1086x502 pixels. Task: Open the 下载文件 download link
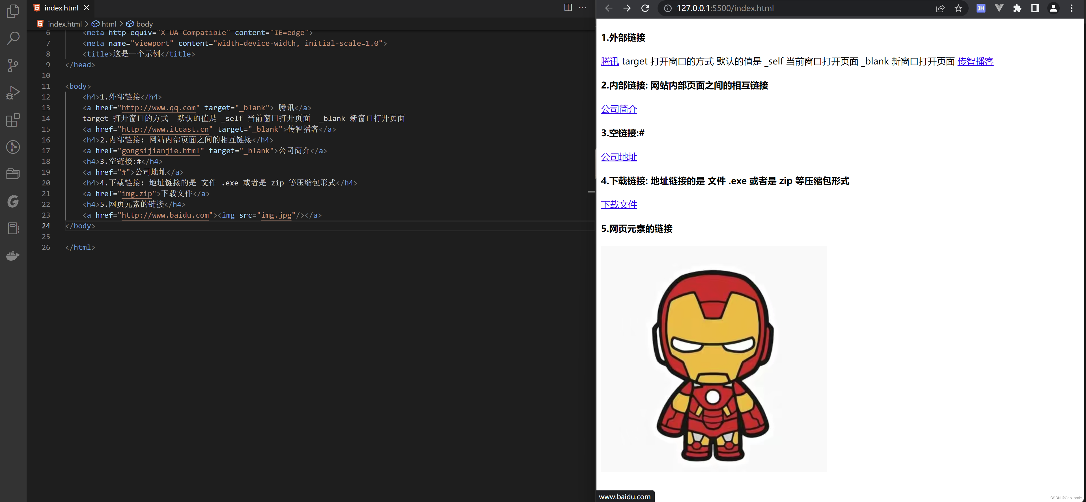pyautogui.click(x=619, y=205)
